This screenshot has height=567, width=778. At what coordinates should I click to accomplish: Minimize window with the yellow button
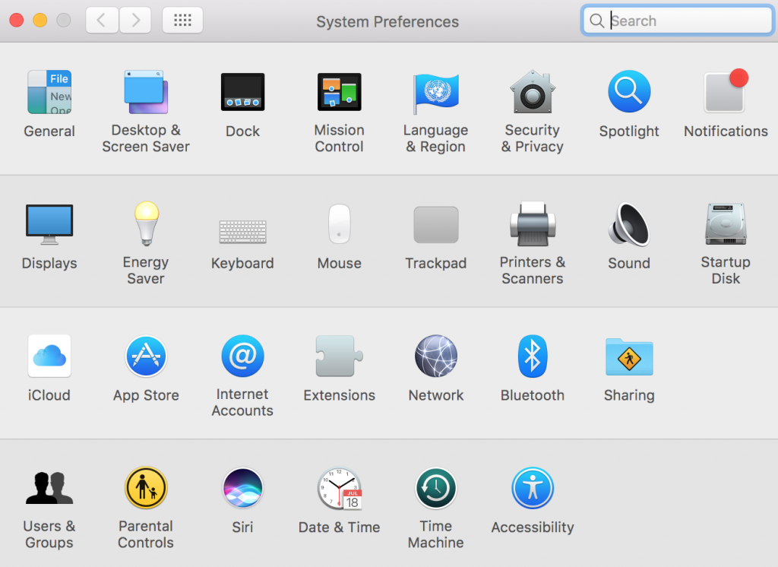[40, 20]
